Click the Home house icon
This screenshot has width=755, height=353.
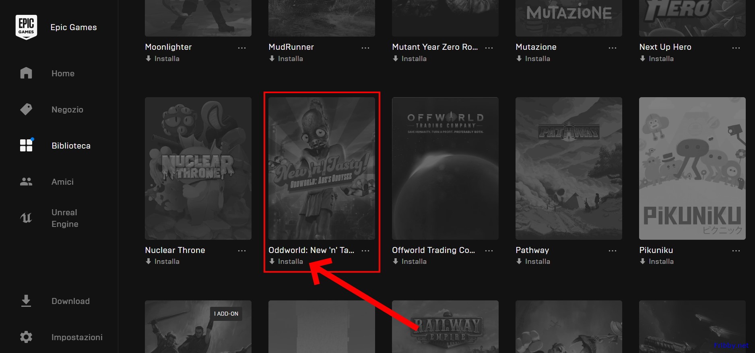point(26,73)
